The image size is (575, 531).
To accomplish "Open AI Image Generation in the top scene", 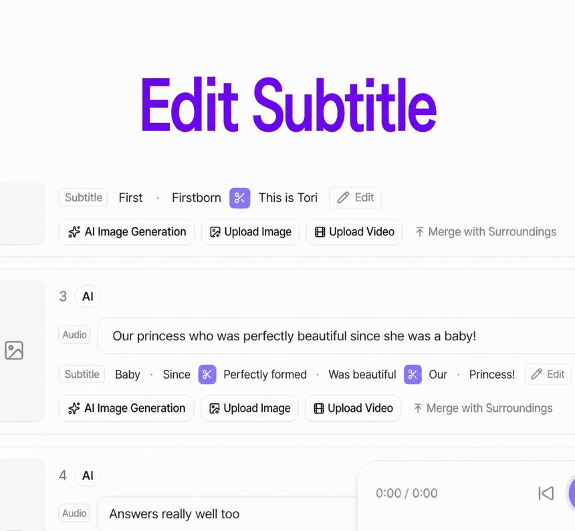I will [x=127, y=232].
